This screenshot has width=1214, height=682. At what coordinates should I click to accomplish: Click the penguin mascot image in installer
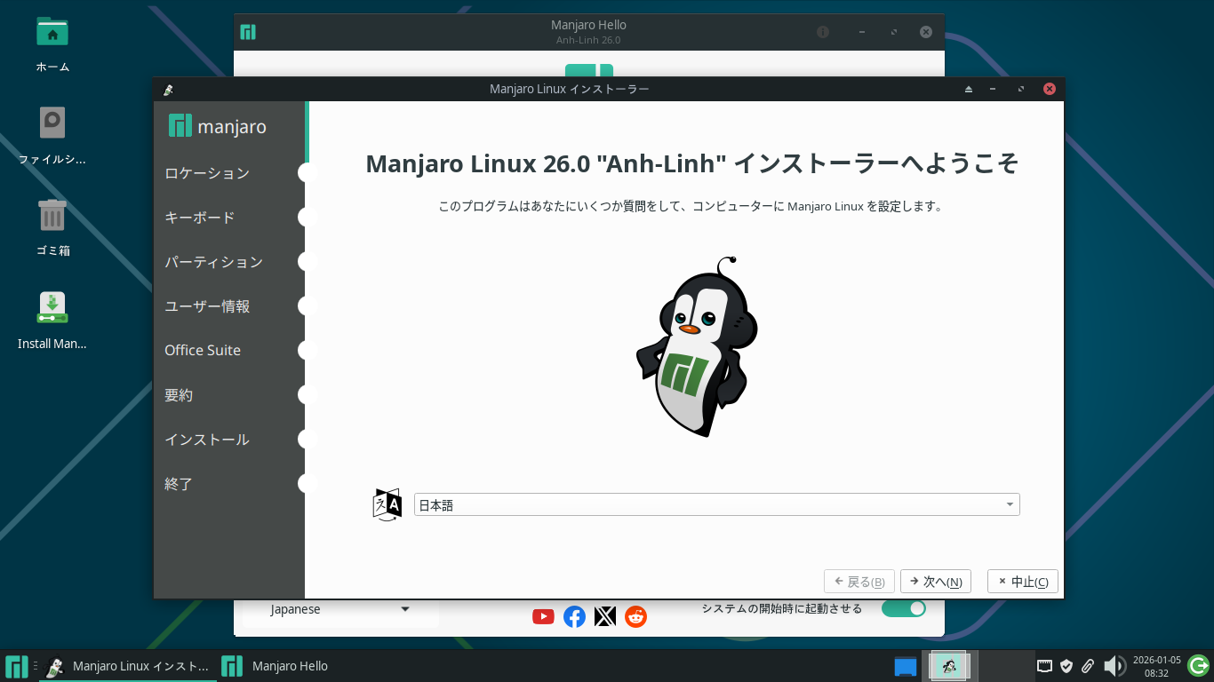[697, 346]
